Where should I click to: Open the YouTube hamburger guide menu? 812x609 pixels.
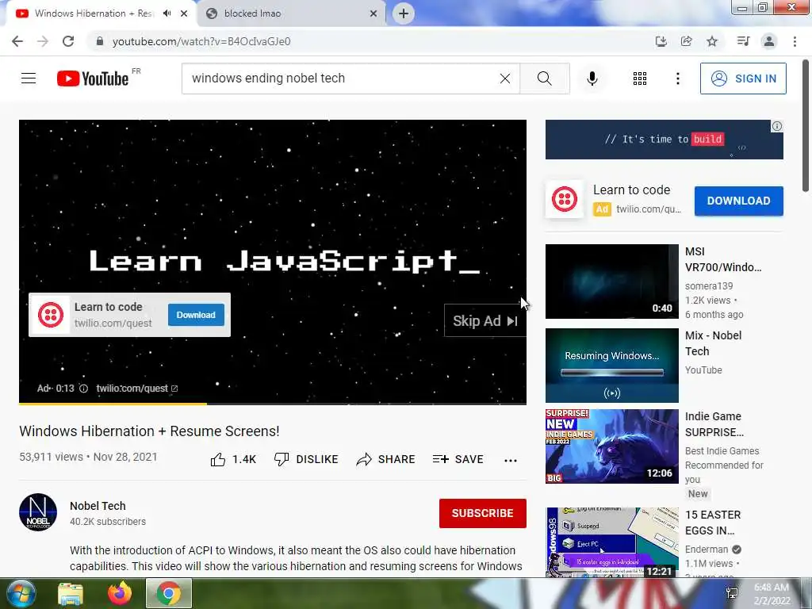point(29,79)
